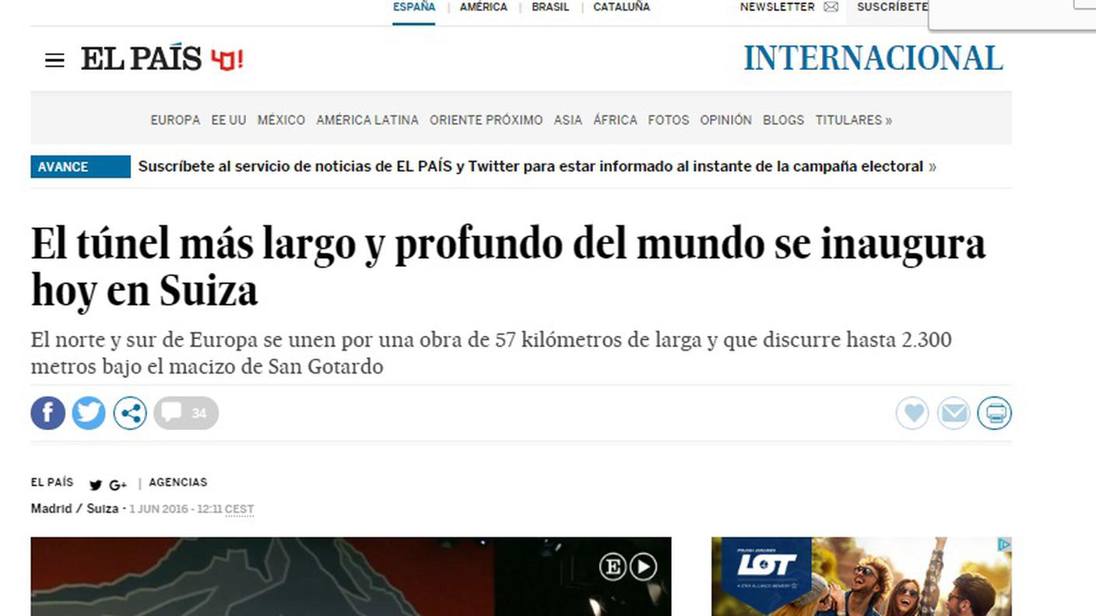Open the ad choices icon on LOT ad
This screenshot has height=616, width=1096.
point(1005,544)
